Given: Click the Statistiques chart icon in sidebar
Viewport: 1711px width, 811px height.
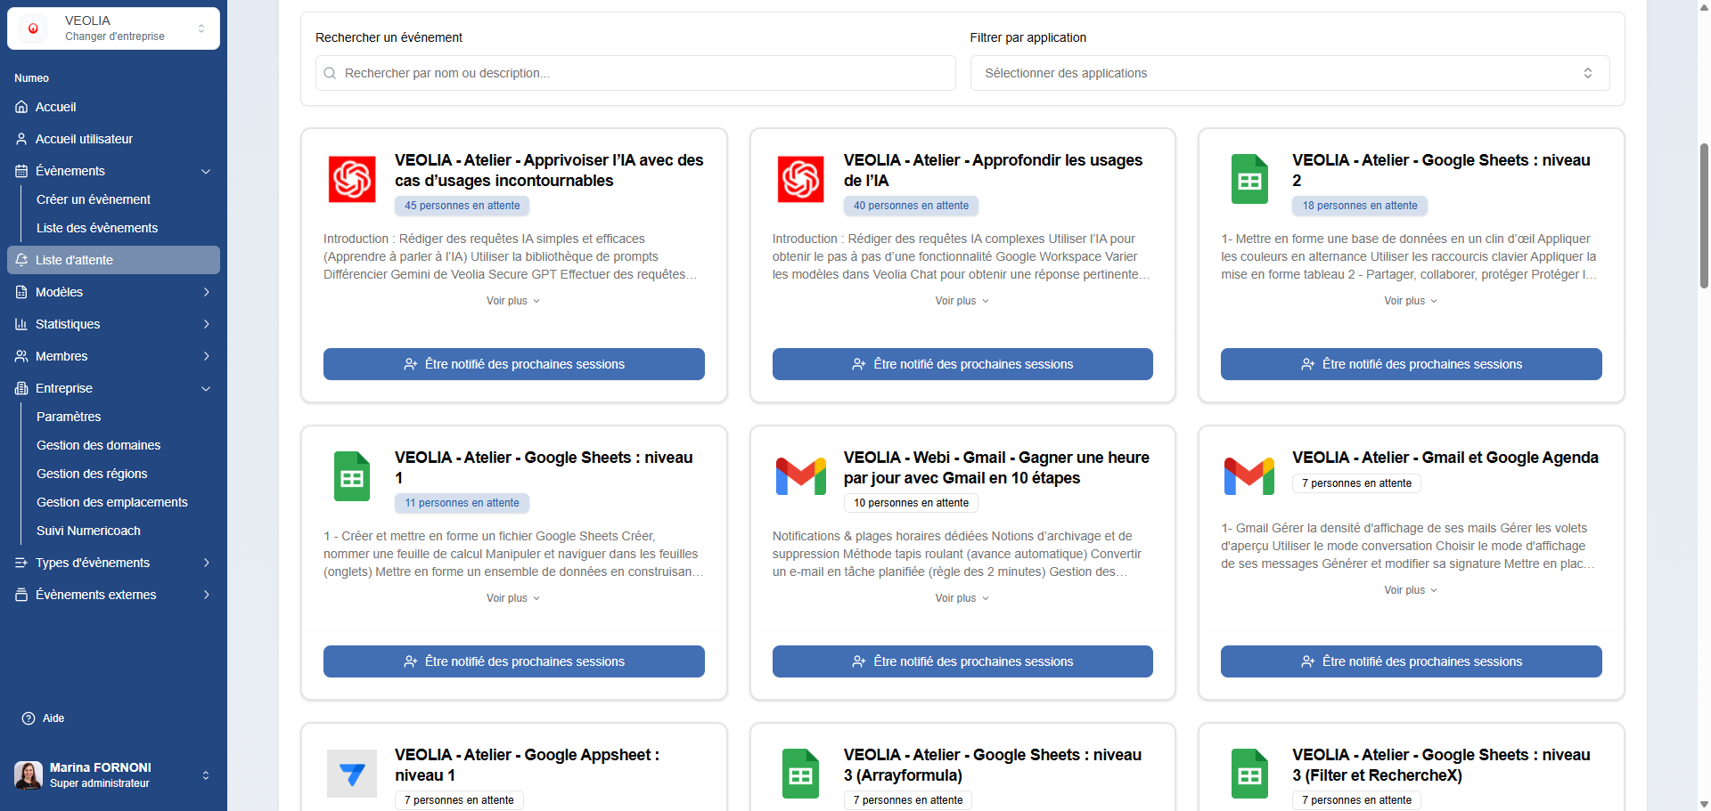Looking at the screenshot, I should tap(21, 324).
